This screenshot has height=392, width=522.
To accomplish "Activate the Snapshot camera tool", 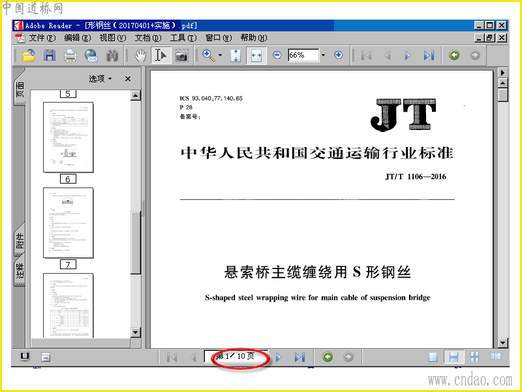I will click(182, 56).
